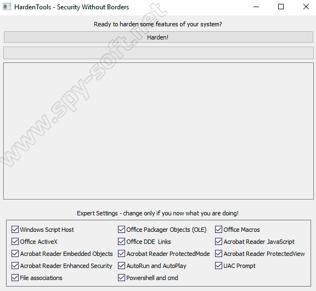The height and width of the screenshot is (291, 316).
Task: Uncheck the File associations checkbox
Action: (x=15, y=278)
